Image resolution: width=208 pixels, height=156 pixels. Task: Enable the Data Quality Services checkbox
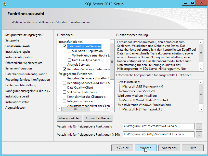point(69,60)
